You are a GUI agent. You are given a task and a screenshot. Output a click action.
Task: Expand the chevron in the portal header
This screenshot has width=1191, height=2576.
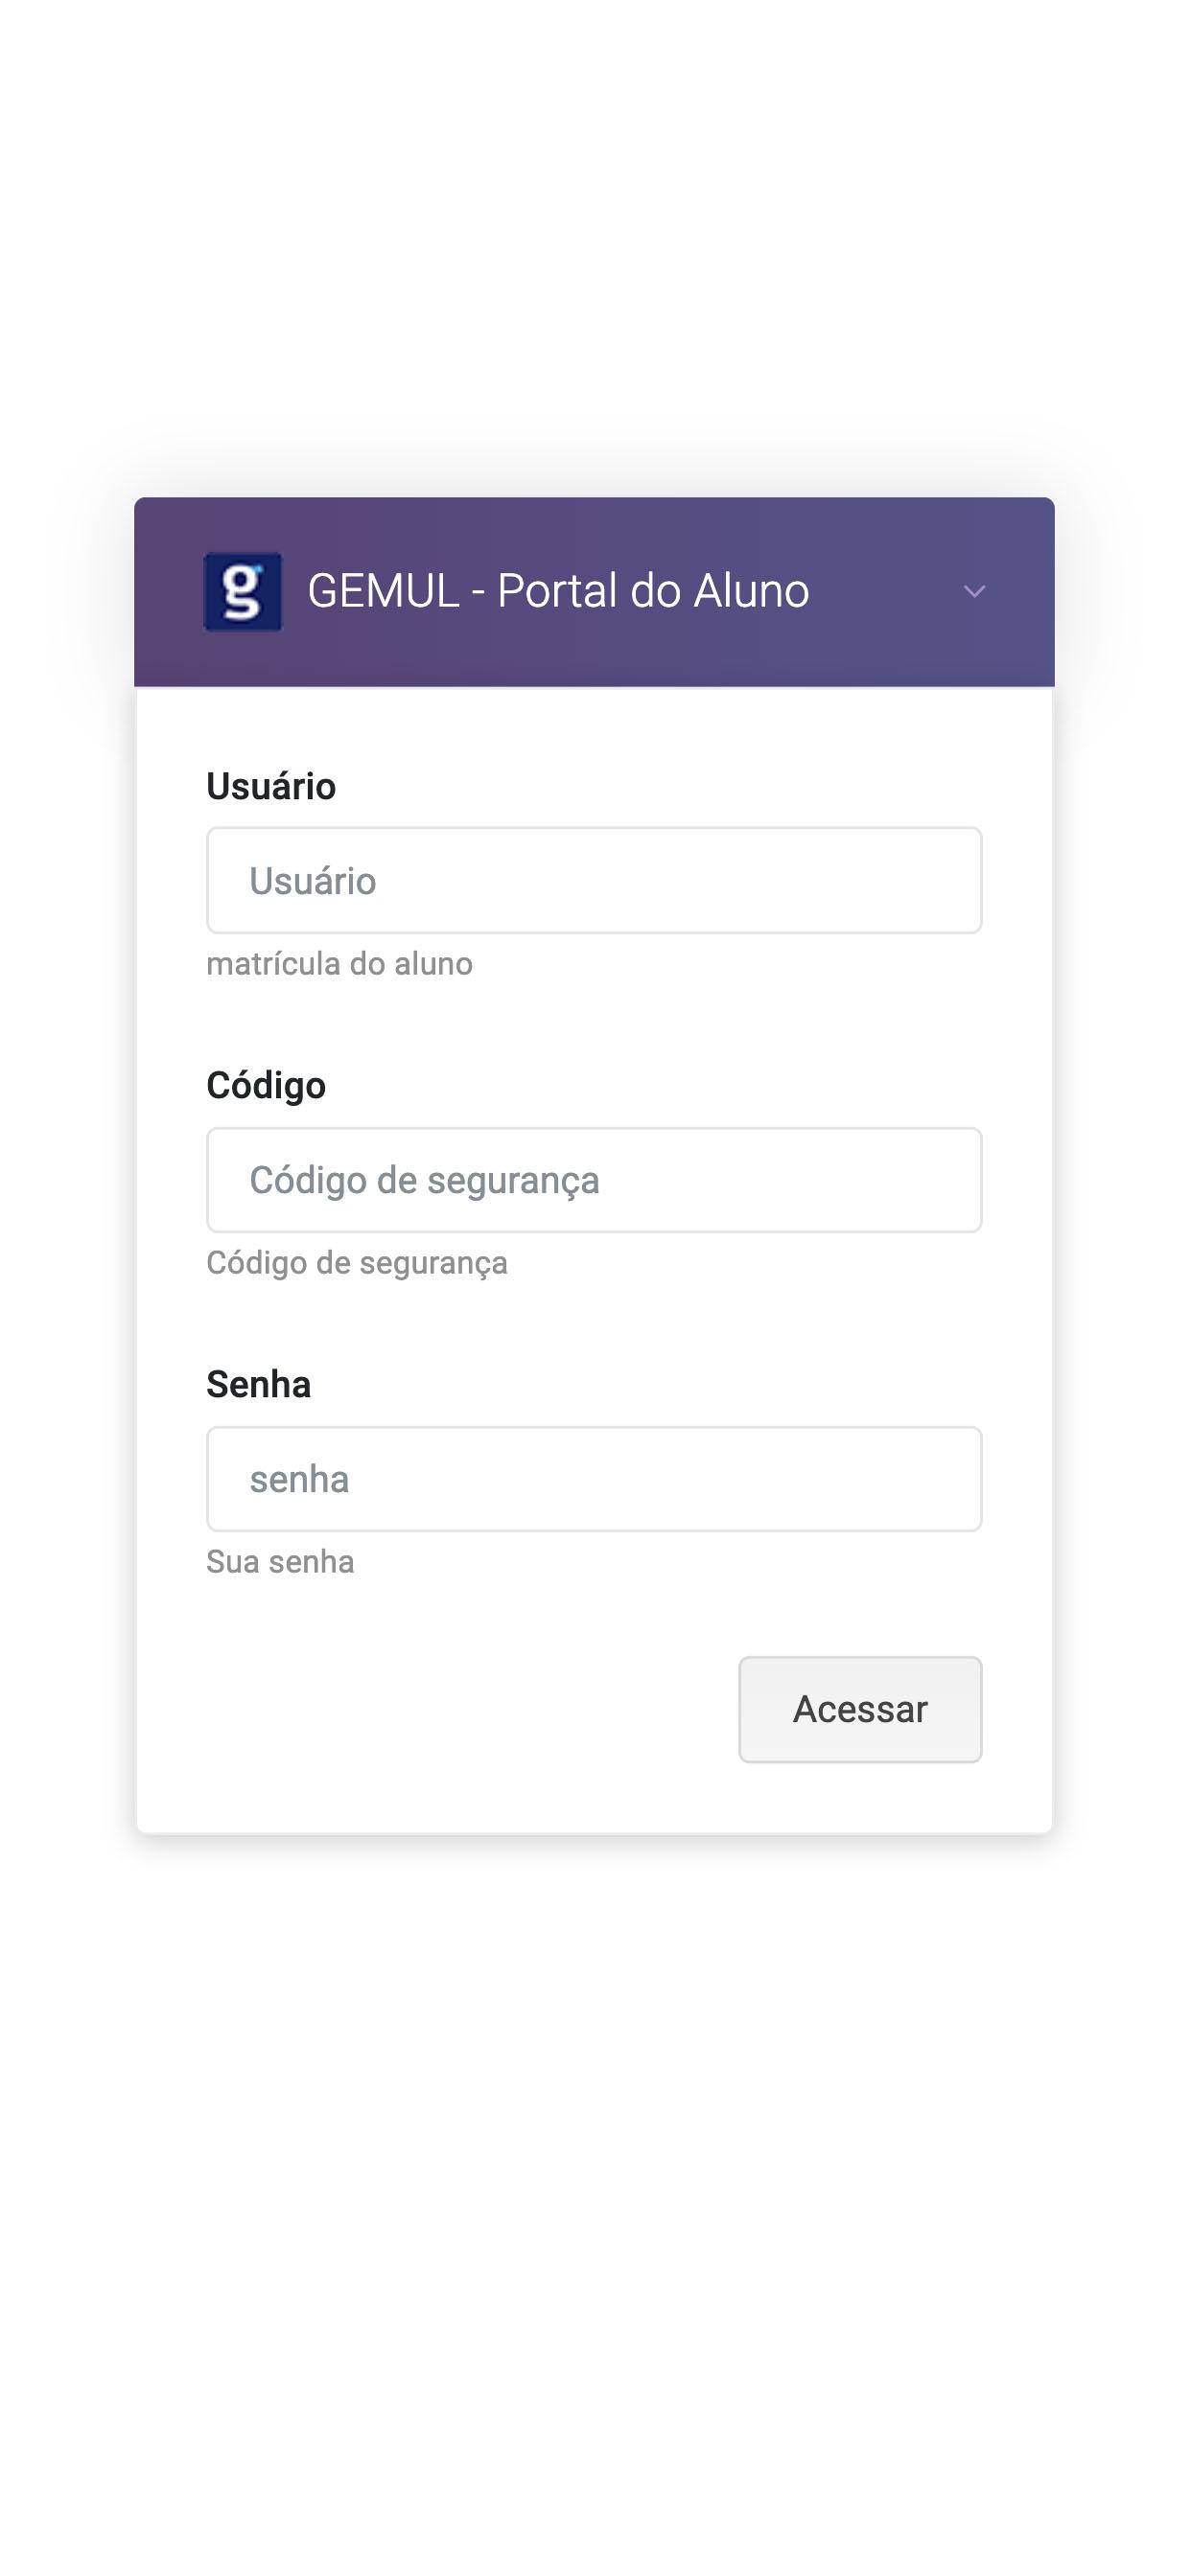pos(974,591)
